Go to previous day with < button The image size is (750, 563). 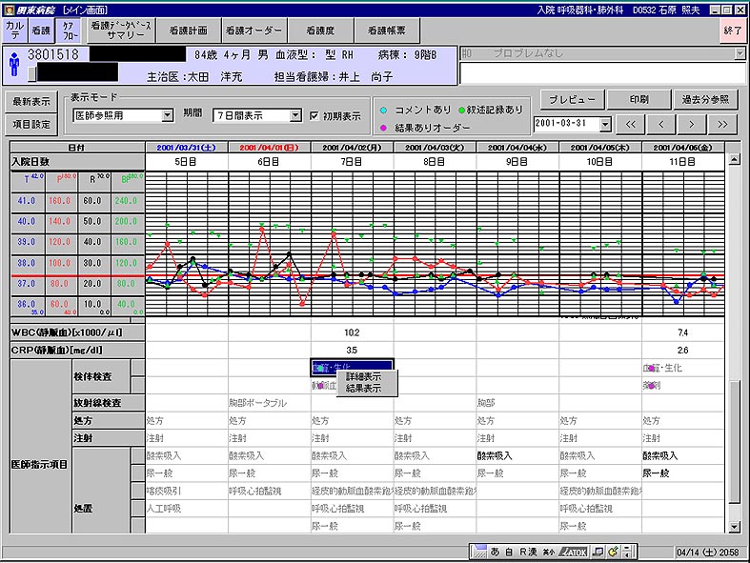pyautogui.click(x=660, y=124)
